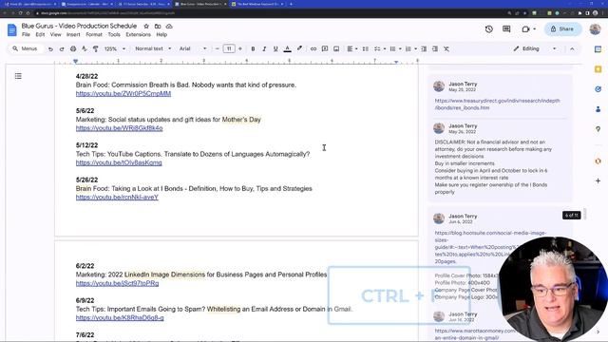The height and width of the screenshot is (342, 608).
Task: Toggle Italic formatting
Action: point(264,48)
